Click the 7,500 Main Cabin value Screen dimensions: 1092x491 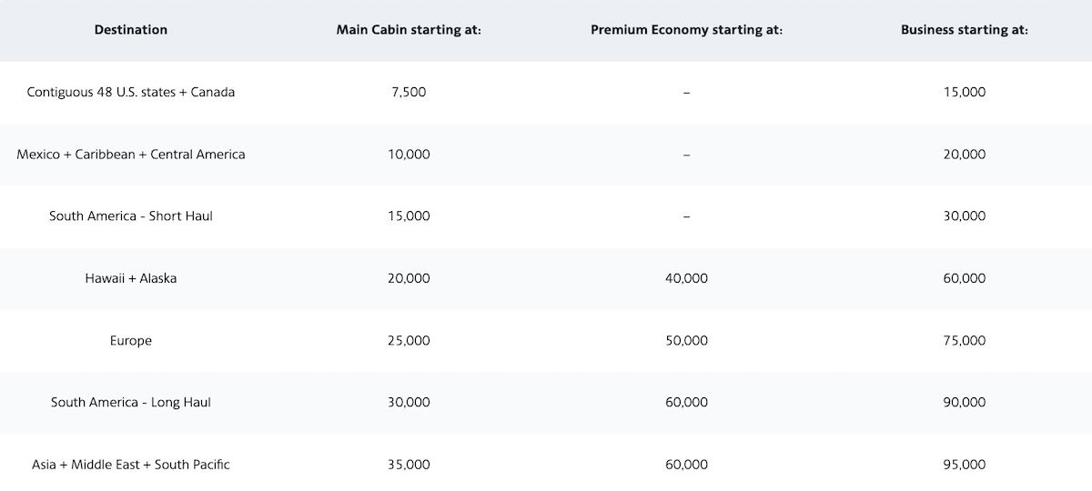[409, 92]
